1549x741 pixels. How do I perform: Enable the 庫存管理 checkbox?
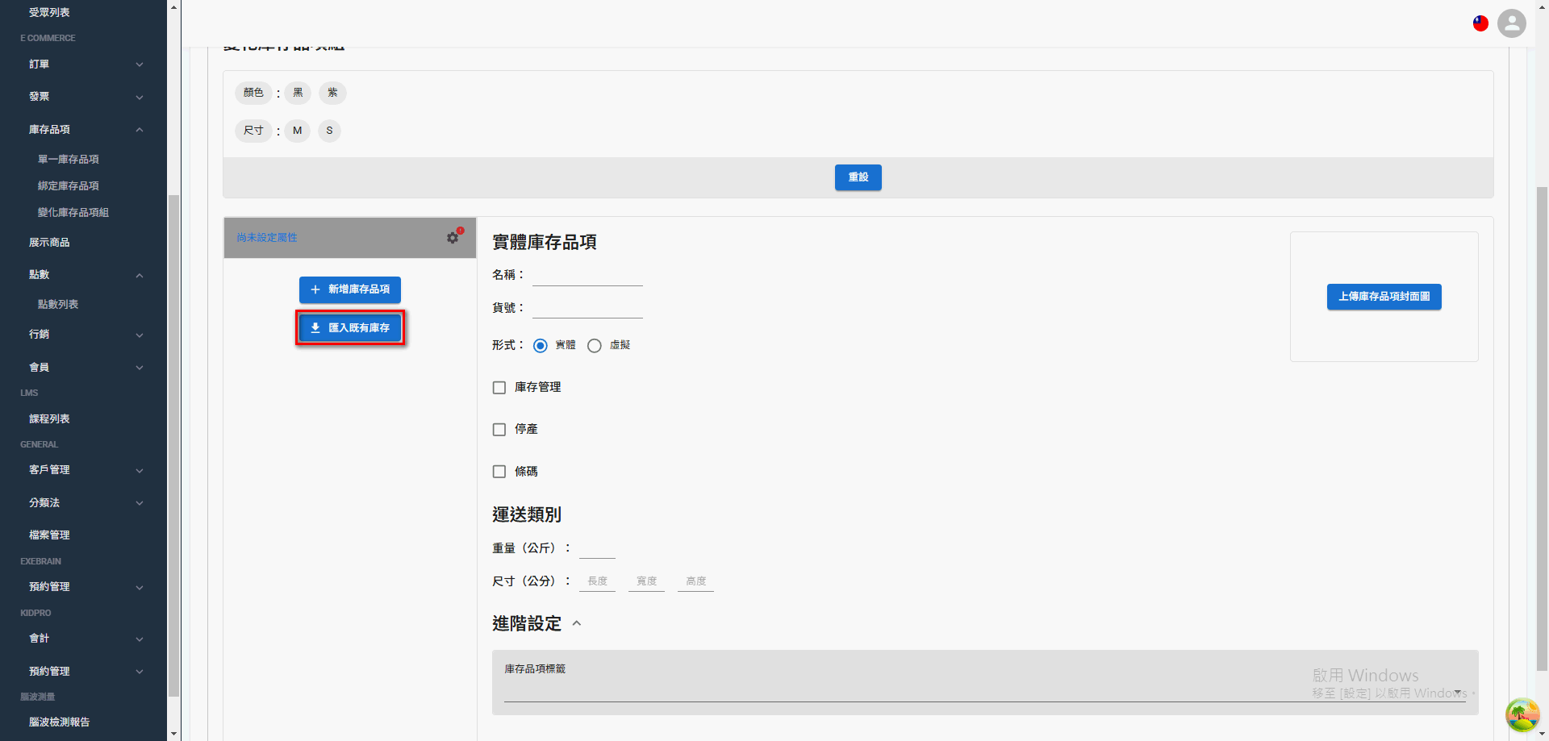[499, 388]
